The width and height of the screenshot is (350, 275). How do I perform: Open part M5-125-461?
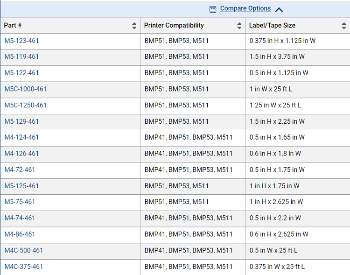coord(21,186)
